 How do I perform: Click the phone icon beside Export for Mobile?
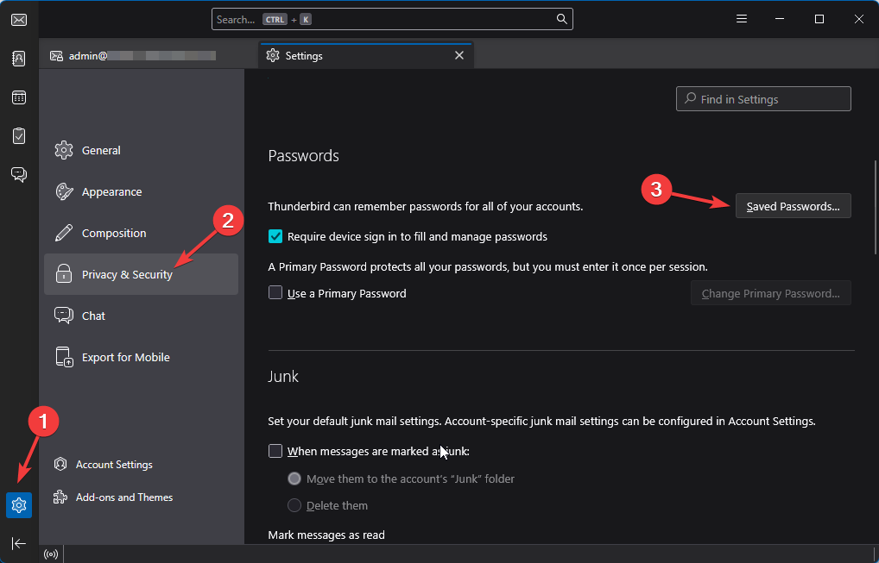tap(64, 357)
